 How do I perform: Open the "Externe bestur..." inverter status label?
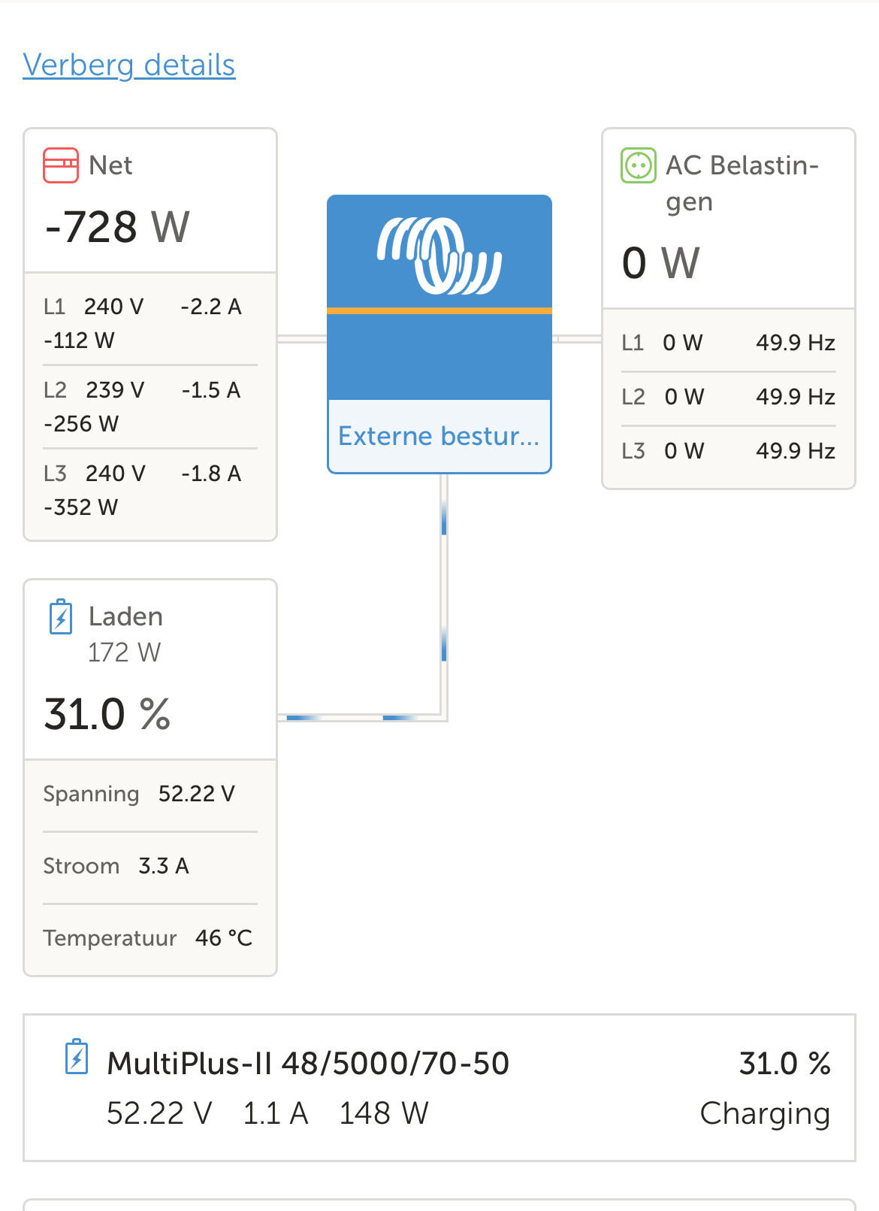tap(439, 436)
